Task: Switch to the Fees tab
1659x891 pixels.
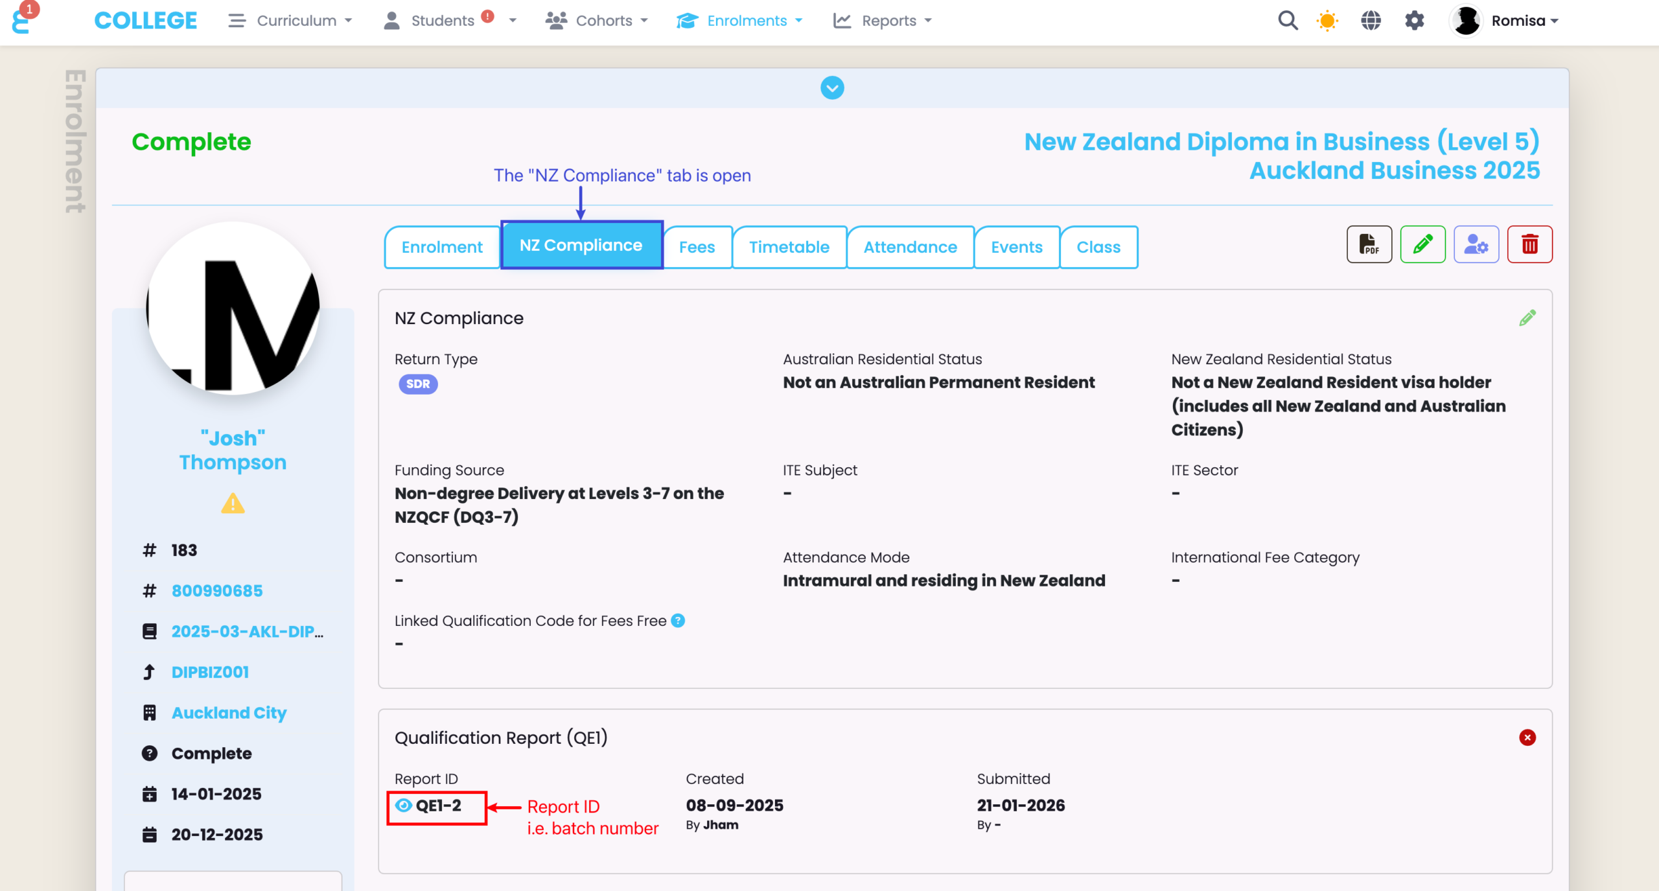Action: tap(697, 247)
